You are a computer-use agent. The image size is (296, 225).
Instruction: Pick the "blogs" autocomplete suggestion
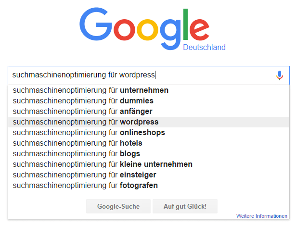[x=149, y=154]
